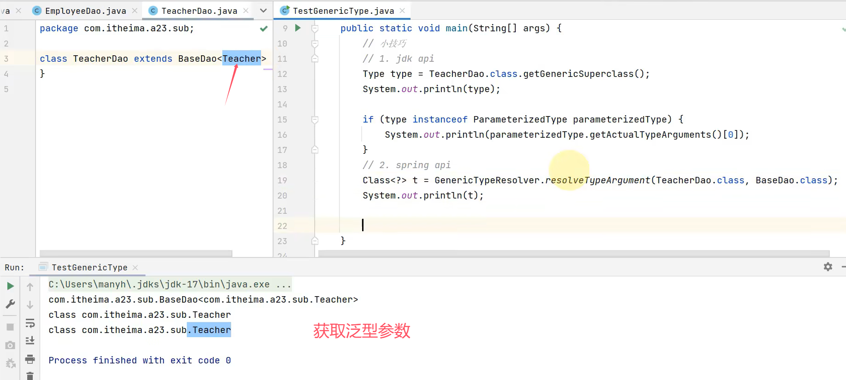Click fold end marker on line 17

click(x=315, y=150)
